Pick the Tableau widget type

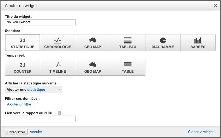[x=128, y=43]
